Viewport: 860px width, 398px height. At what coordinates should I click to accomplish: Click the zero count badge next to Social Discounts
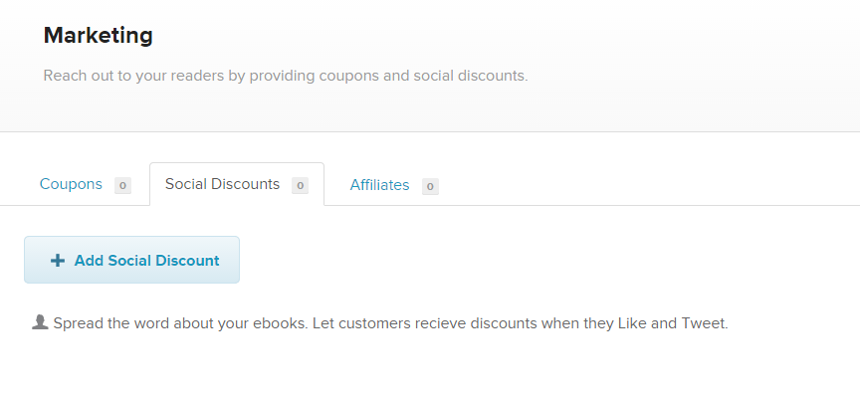(x=300, y=185)
